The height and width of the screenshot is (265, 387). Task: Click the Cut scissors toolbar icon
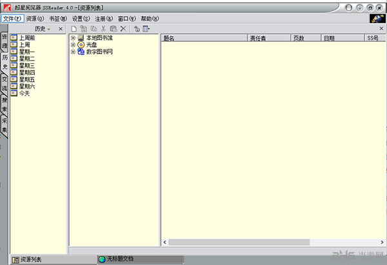coord(103,30)
